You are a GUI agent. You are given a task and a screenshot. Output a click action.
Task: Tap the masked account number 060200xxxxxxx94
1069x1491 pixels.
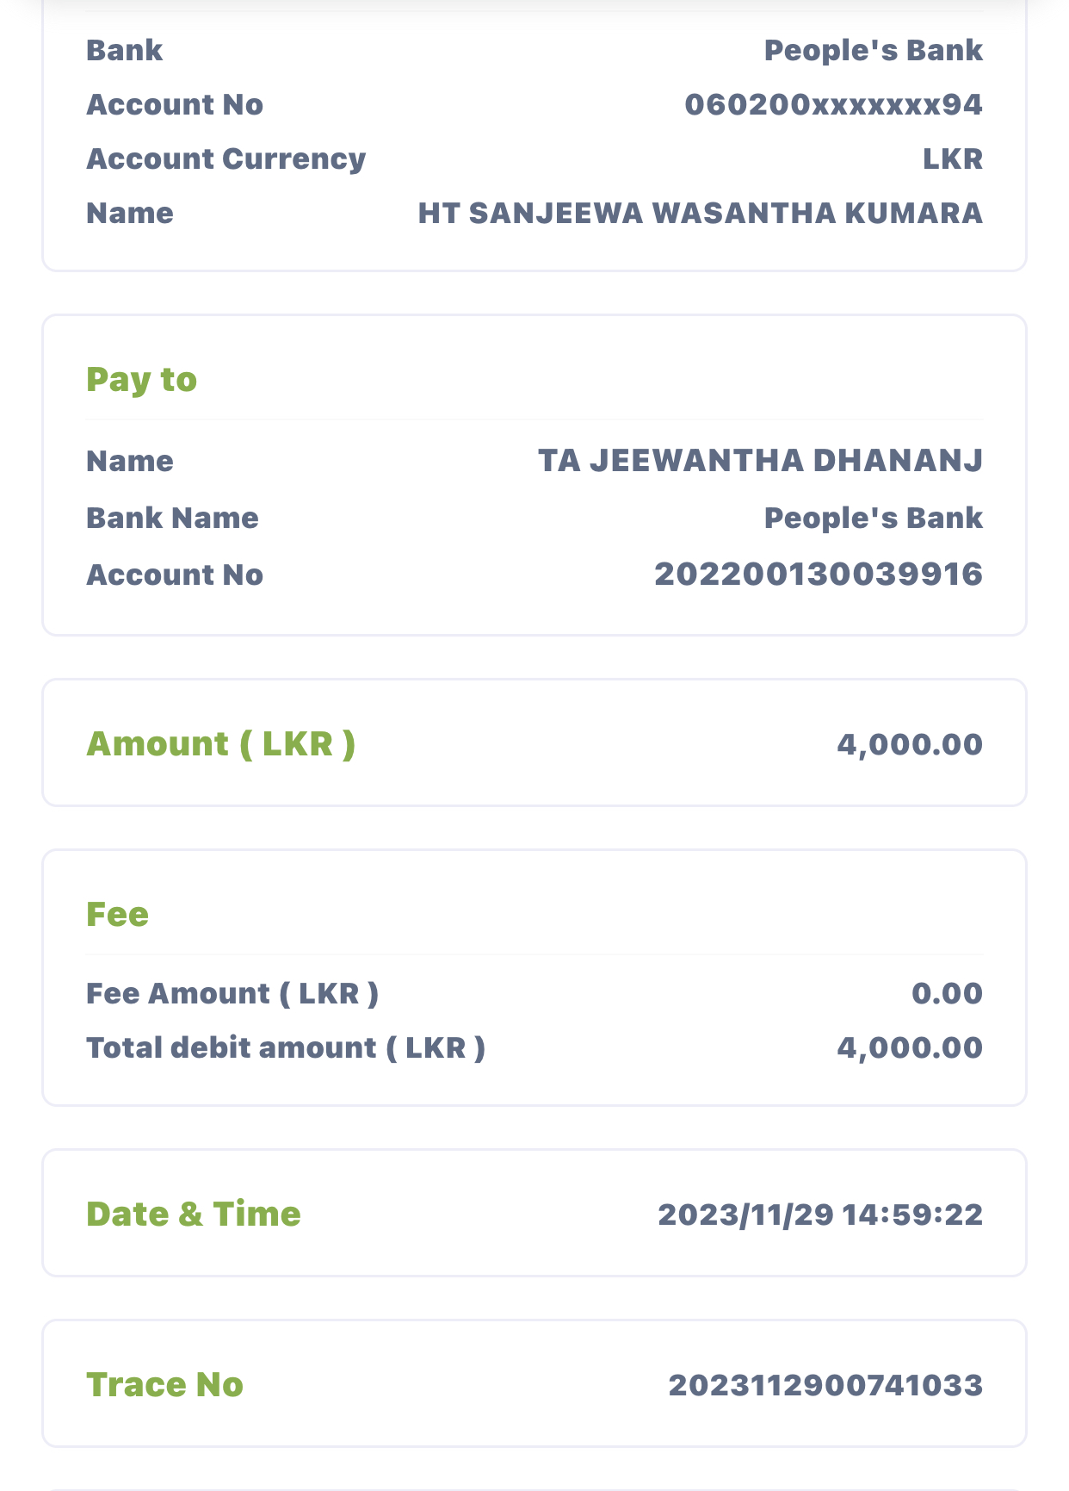[x=833, y=105]
